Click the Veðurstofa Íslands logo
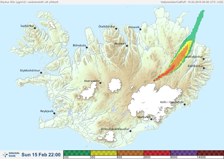This screenshot has height=159, width=224. point(11,155)
